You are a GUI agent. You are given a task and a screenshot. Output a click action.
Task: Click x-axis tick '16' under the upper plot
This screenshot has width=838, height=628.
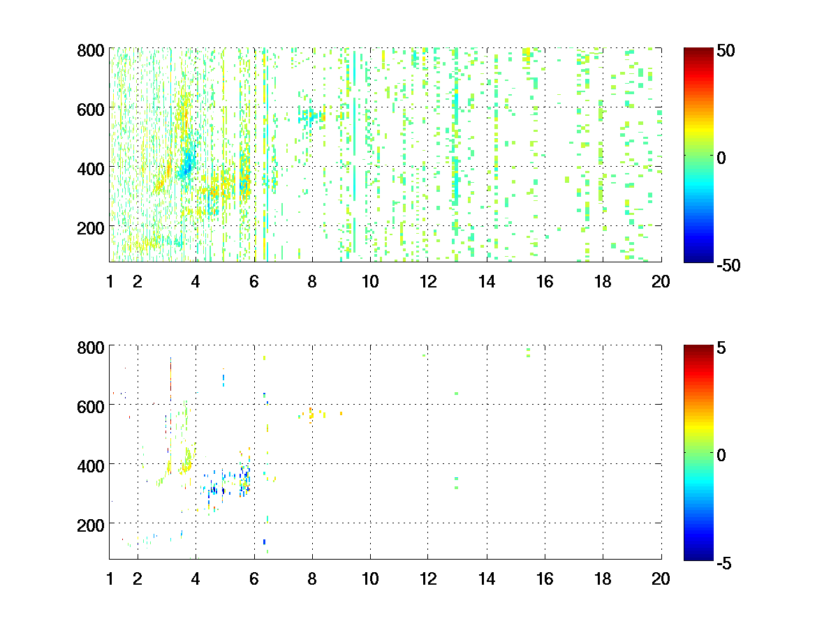(x=545, y=282)
